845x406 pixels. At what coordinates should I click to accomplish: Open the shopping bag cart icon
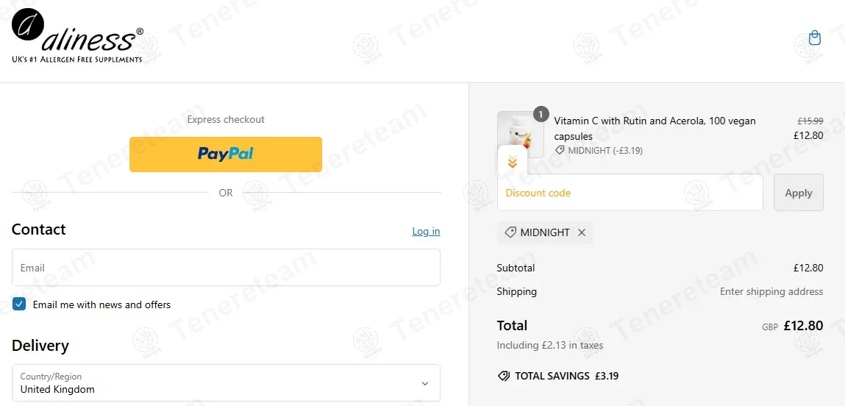pyautogui.click(x=814, y=38)
